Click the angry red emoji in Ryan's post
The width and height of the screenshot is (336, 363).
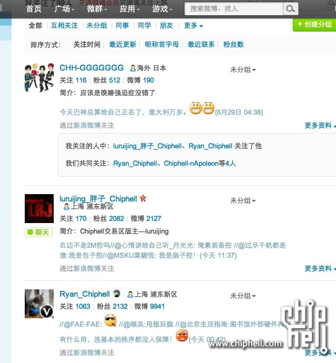(x=182, y=336)
